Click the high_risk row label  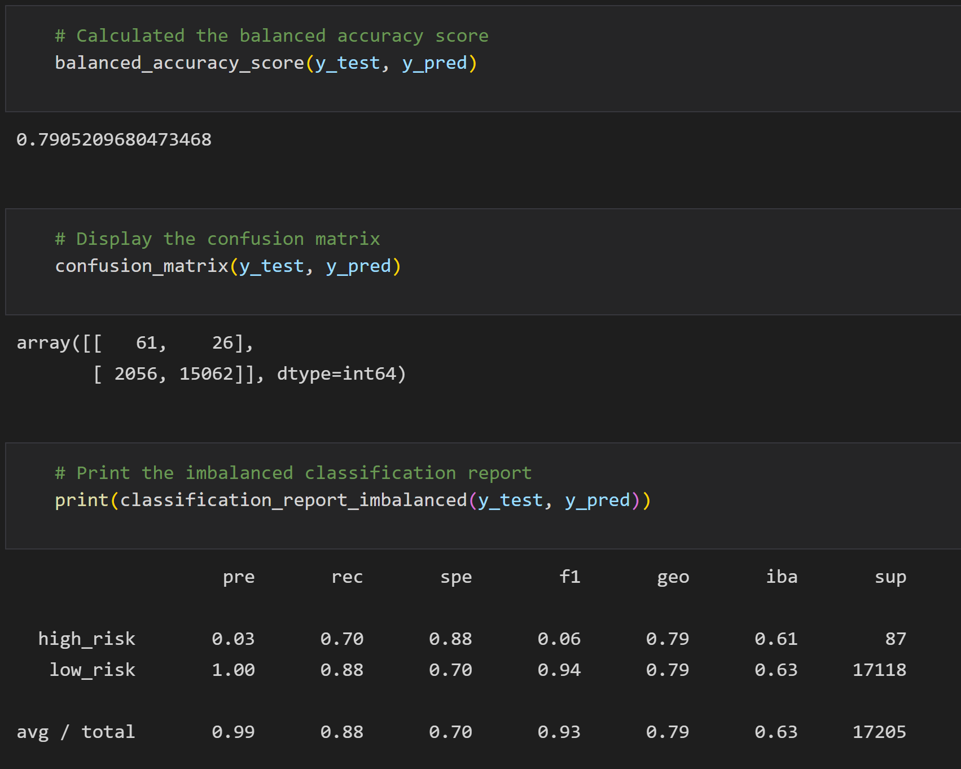coord(87,639)
